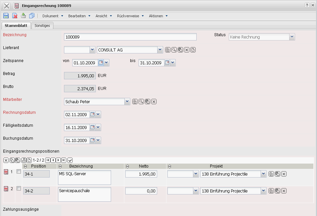The width and height of the screenshot is (317, 216).
Task: Click the red document icon of row 2
Action: pos(6,189)
